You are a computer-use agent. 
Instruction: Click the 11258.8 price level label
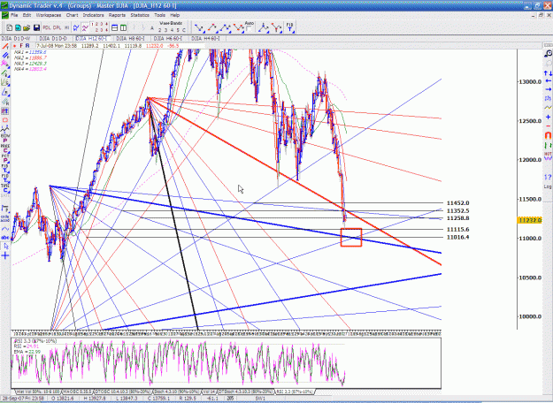pyautogui.click(x=457, y=218)
